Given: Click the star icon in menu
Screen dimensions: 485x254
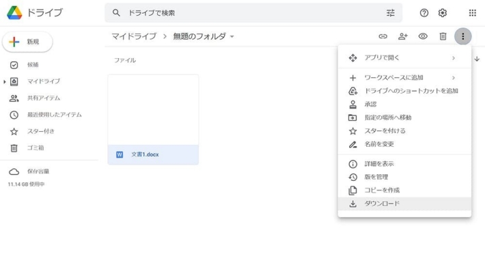Looking at the screenshot, I should pyautogui.click(x=353, y=131).
